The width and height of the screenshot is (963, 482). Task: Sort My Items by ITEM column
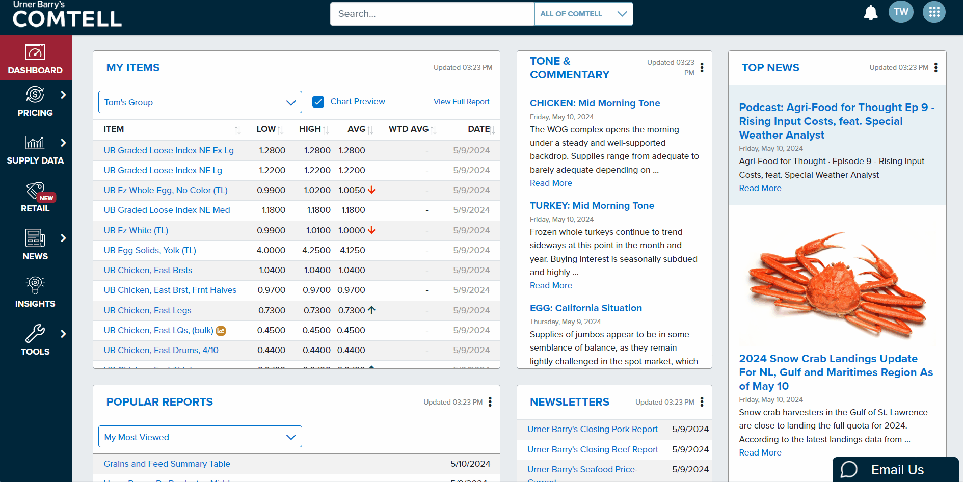coord(237,130)
